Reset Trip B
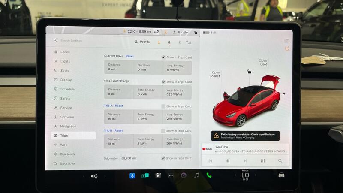Screen dimensions: 343x193 click(119, 130)
